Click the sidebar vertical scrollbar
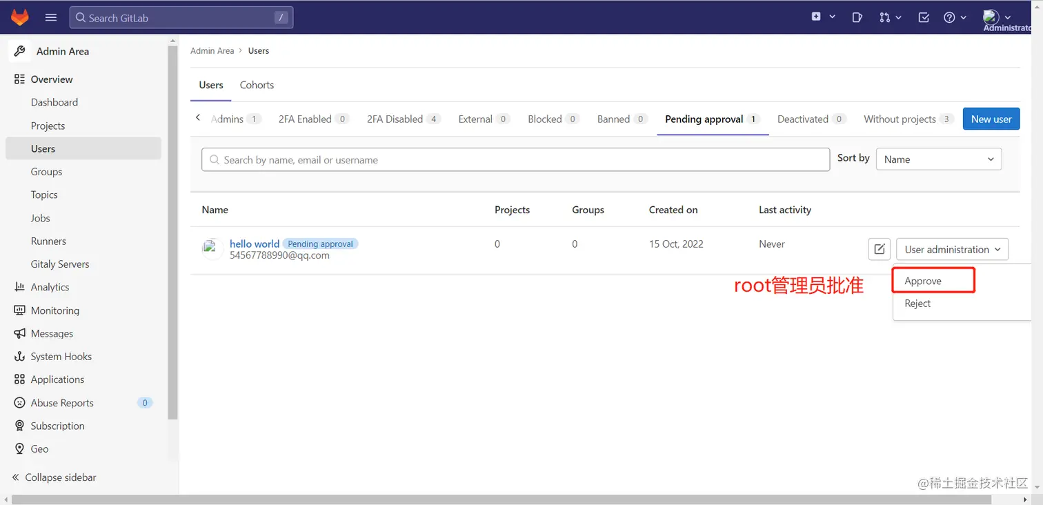The width and height of the screenshot is (1043, 505). pyautogui.click(x=172, y=231)
